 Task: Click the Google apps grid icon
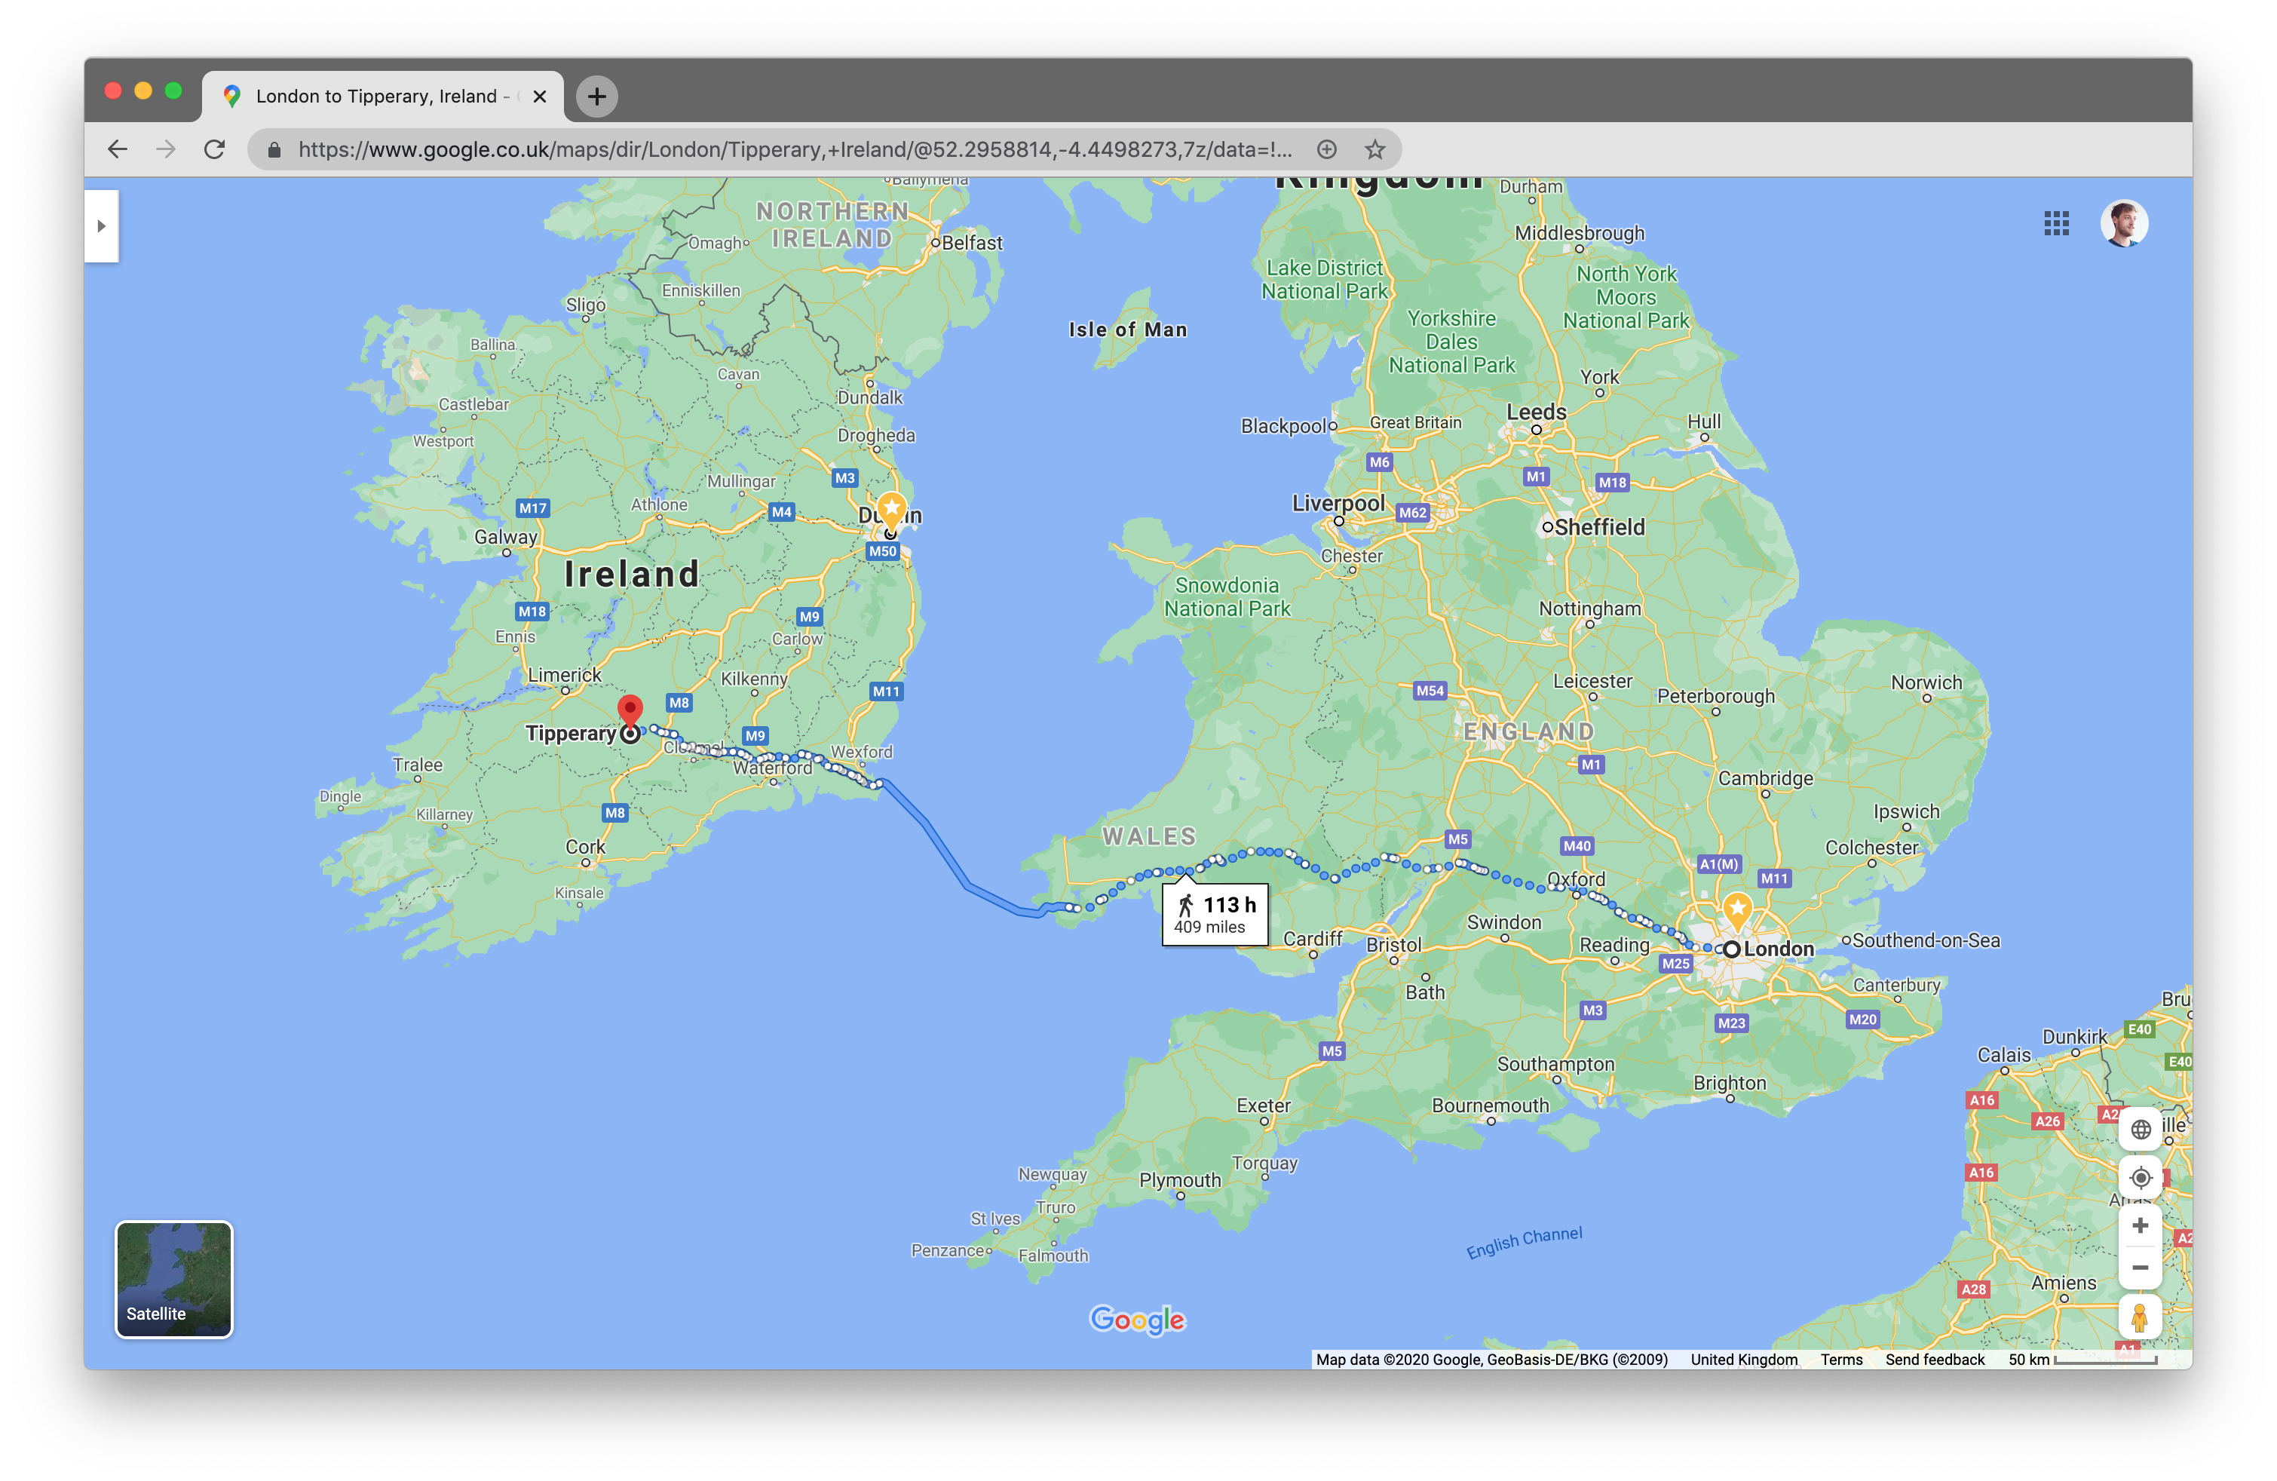pos(2056,224)
